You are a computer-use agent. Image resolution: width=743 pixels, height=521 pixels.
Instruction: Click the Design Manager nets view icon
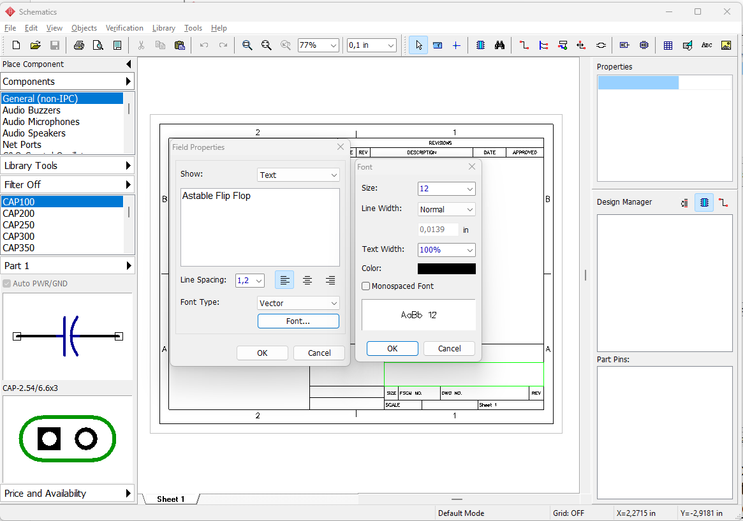click(723, 203)
